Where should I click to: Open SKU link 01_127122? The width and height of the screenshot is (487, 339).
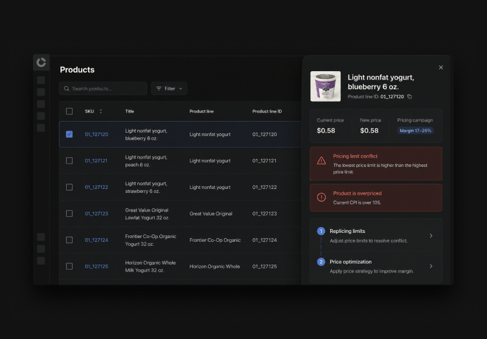[x=96, y=188]
